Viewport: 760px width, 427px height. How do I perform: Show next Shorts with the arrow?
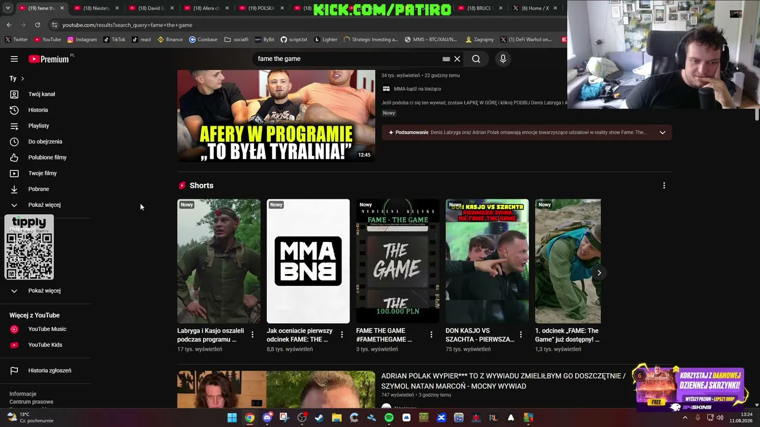(x=599, y=273)
